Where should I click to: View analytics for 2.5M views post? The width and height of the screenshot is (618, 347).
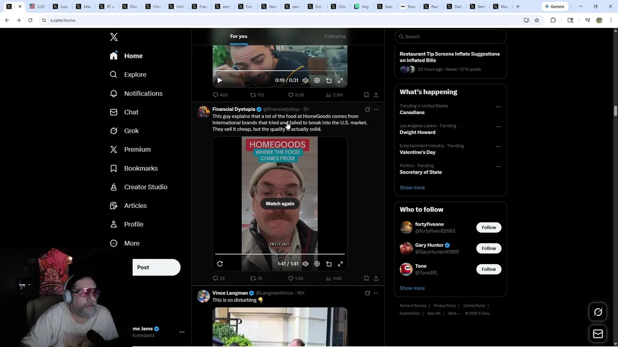click(x=334, y=95)
